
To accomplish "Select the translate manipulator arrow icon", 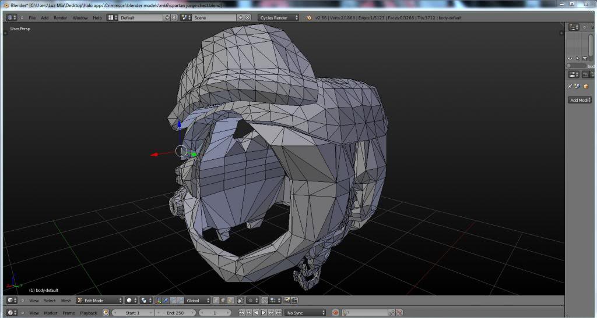I will (166, 301).
